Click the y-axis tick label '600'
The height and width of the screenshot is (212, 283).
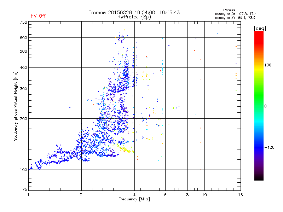click(x=23, y=38)
